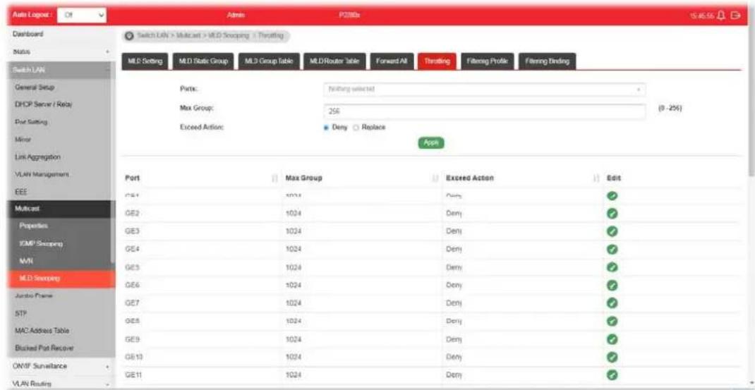Edit the GE11 row via green icon
The image size is (755, 390).
click(x=612, y=375)
